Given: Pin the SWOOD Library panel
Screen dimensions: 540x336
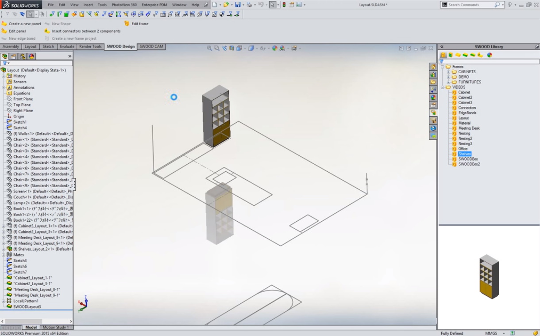Looking at the screenshot, I should point(537,46).
